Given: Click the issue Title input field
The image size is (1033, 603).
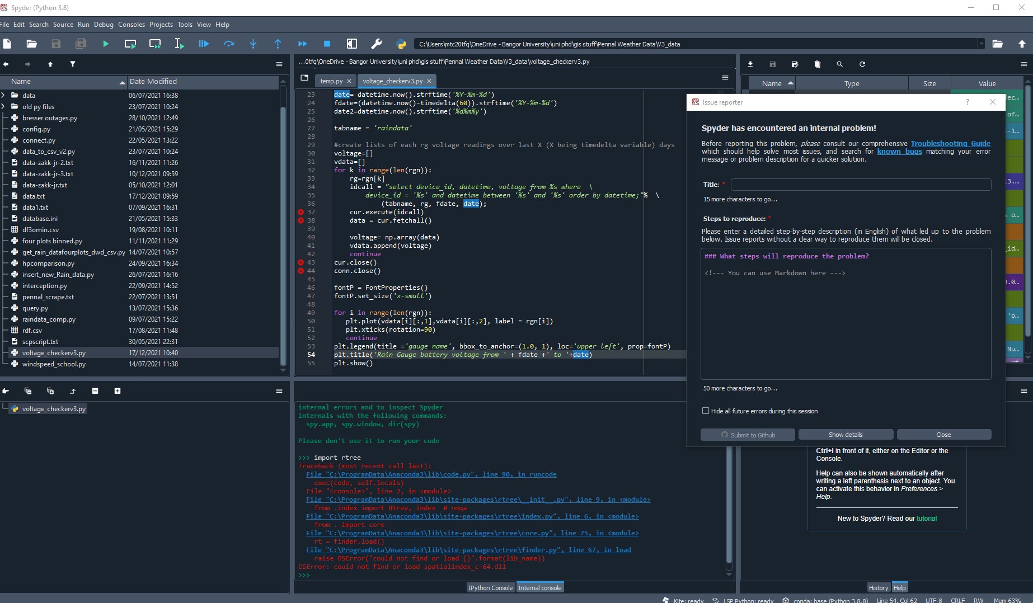Looking at the screenshot, I should (x=860, y=185).
